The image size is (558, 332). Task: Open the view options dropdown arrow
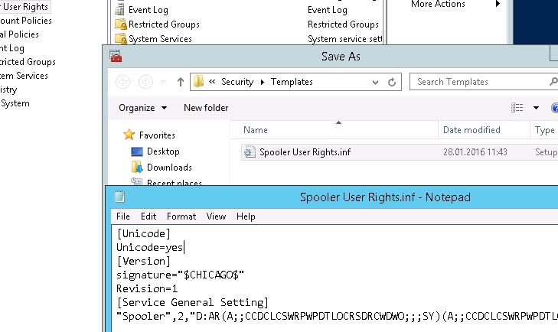point(536,107)
